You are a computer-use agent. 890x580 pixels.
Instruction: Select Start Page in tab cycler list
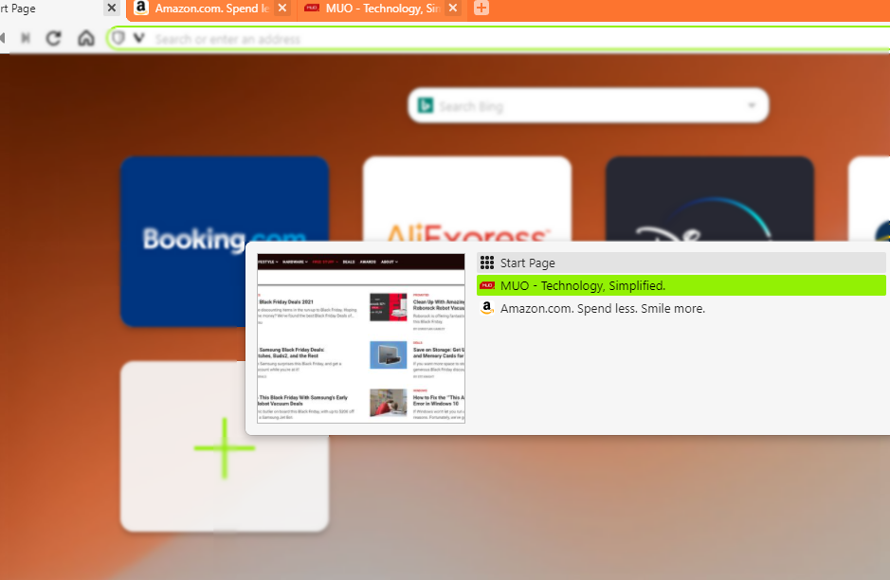click(681, 263)
